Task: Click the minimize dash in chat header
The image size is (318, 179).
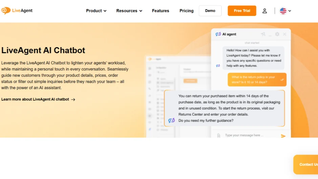Action: (x=270, y=36)
